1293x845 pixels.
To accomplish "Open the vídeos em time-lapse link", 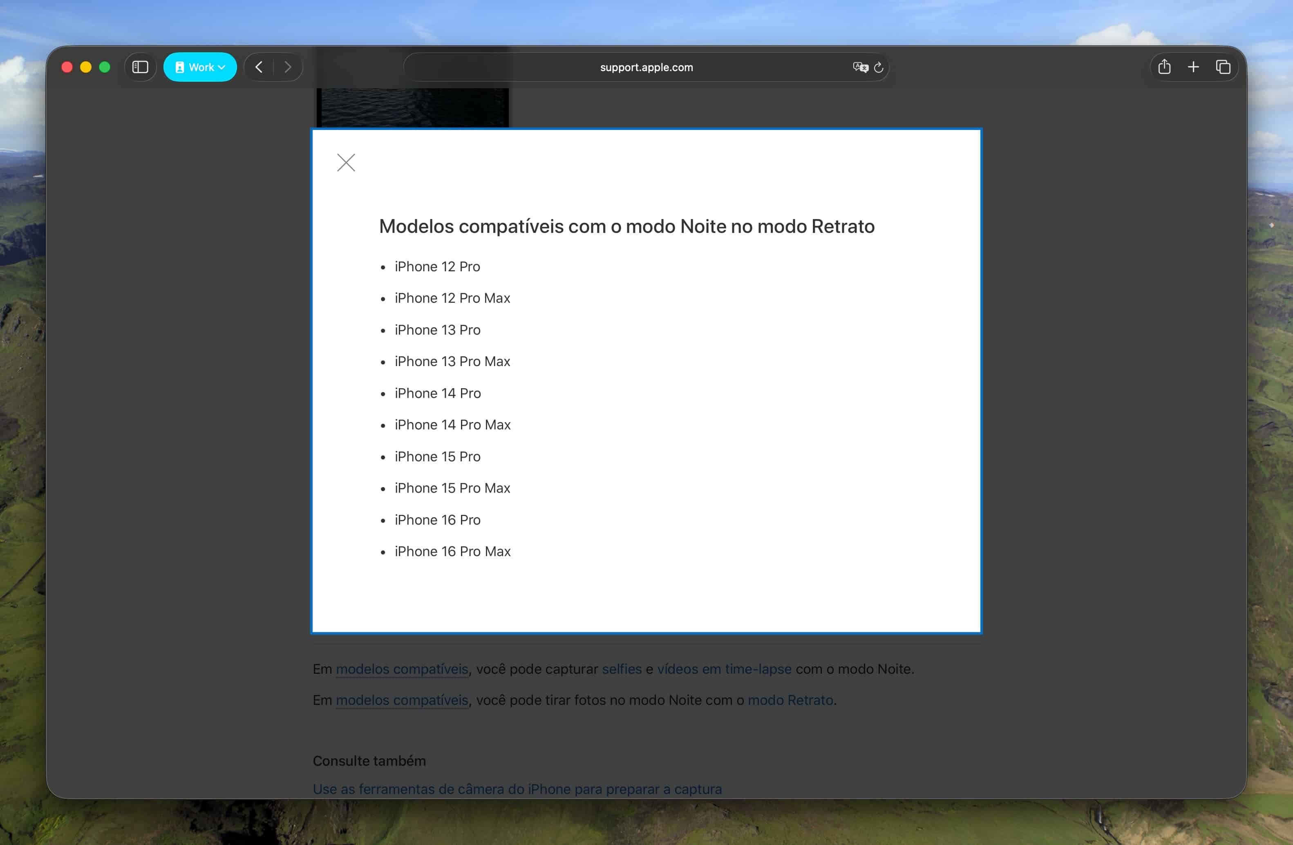I will (724, 669).
